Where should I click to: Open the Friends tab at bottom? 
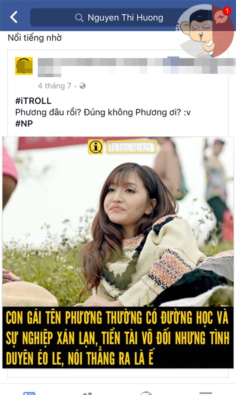pos(87,393)
